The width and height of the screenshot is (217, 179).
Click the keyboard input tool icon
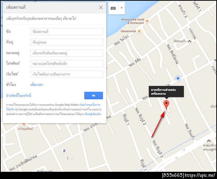click(113, 8)
